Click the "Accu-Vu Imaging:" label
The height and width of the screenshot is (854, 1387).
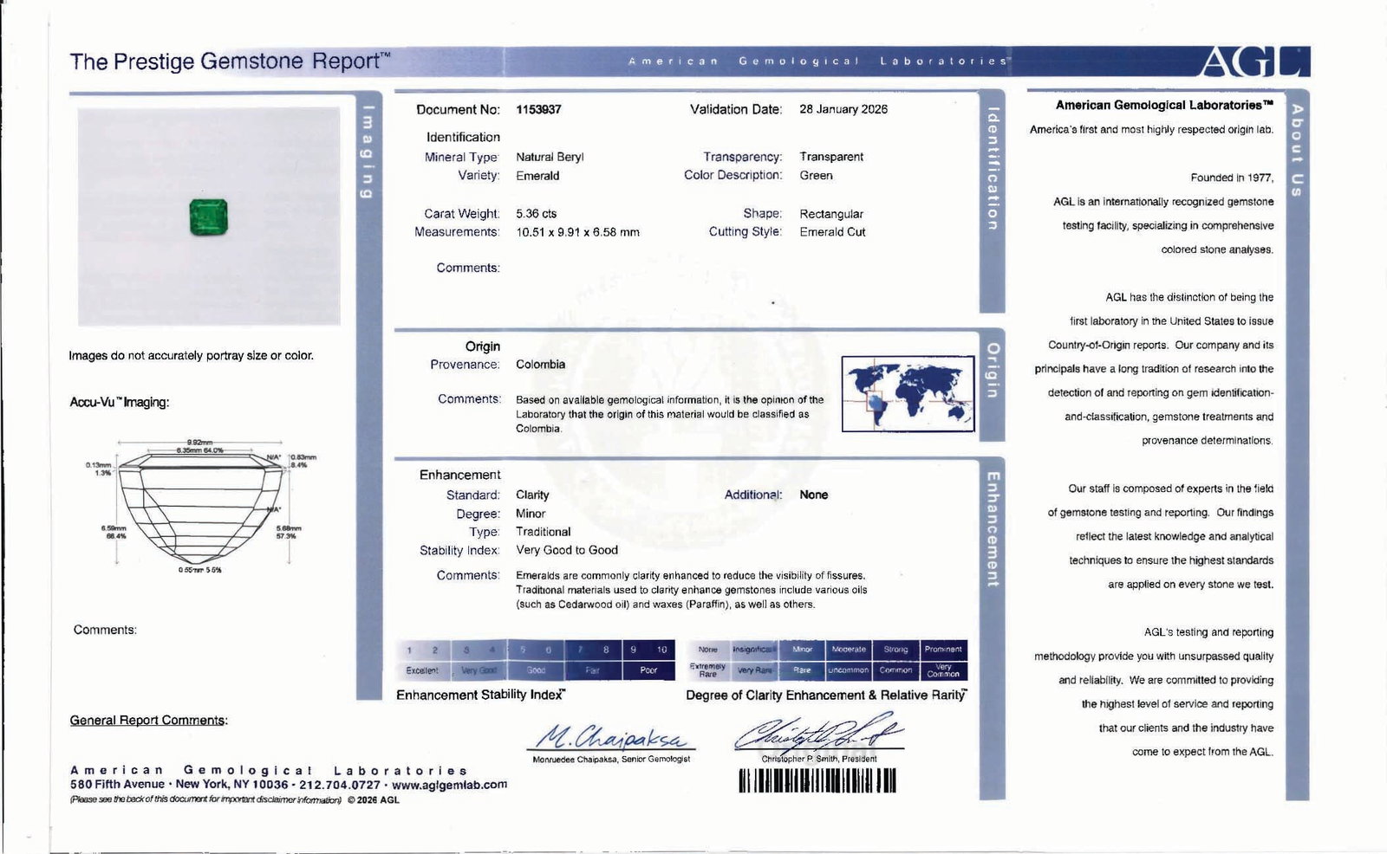pos(120,403)
